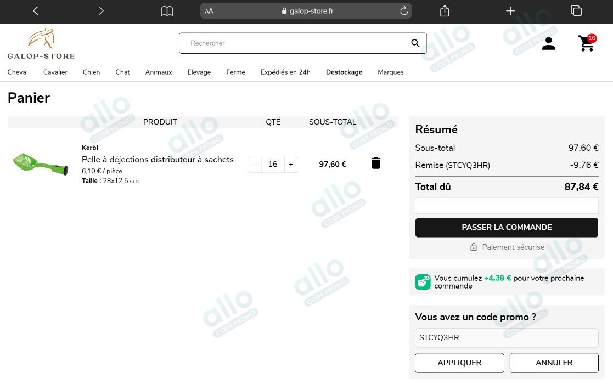Open the Cheval menu
This screenshot has height=384, width=613.
(x=18, y=72)
